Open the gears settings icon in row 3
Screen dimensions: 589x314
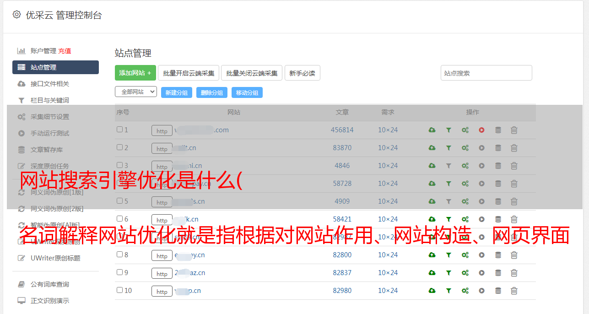tap(465, 166)
